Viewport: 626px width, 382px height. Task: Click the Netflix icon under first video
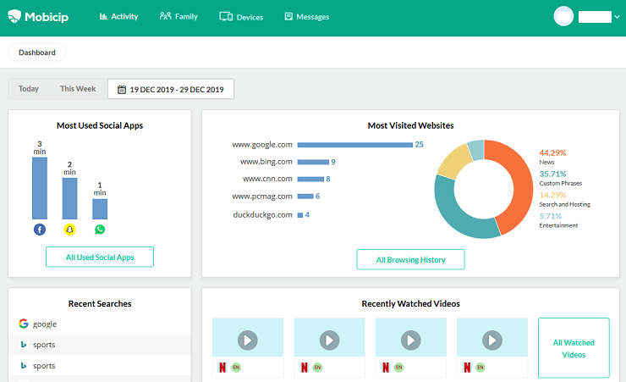pyautogui.click(x=222, y=368)
